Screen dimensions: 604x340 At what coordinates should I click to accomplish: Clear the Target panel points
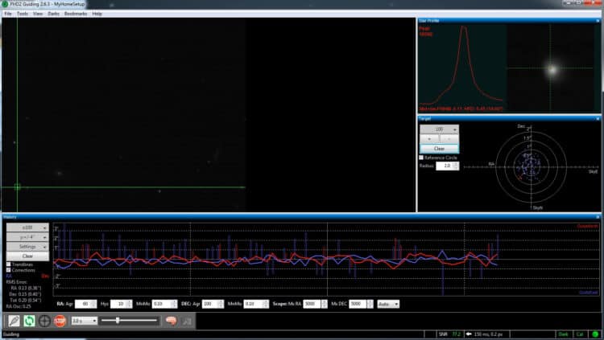pyautogui.click(x=439, y=149)
